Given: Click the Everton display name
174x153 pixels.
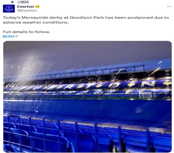Looking at the screenshot, I should tap(25, 7).
